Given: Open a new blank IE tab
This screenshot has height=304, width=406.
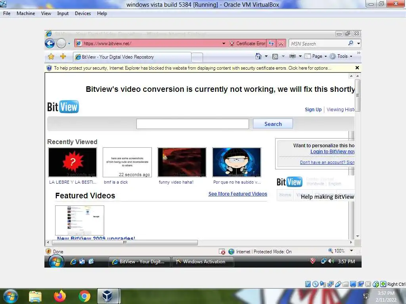Looking at the screenshot, I should pos(197,57).
